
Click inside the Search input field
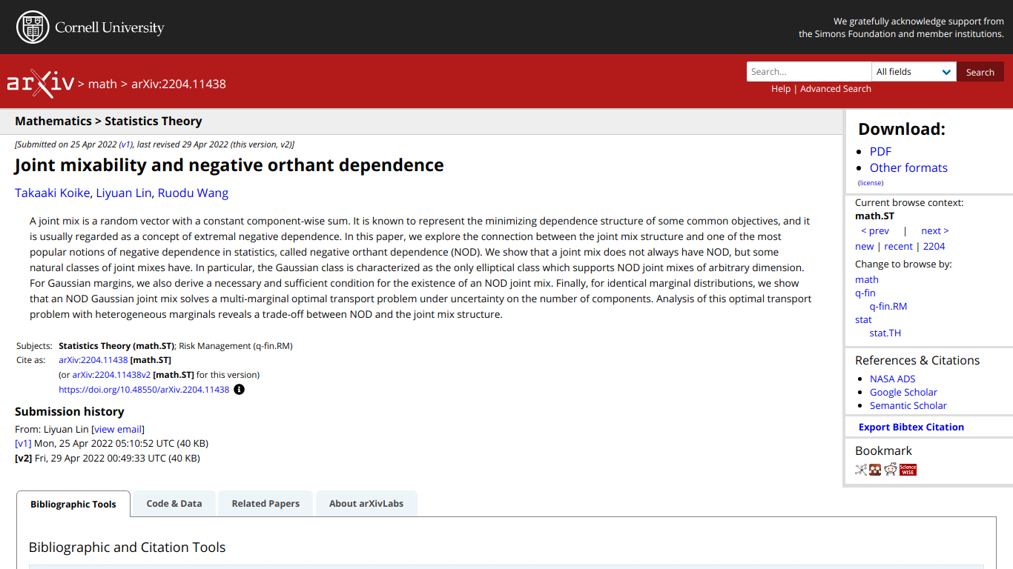coord(808,71)
